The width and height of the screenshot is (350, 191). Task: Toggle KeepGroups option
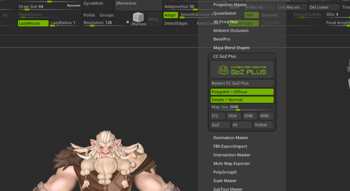(244, 23)
